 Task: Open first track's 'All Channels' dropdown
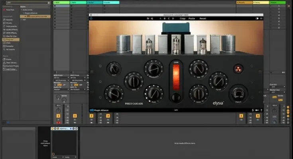[x=61, y=80]
